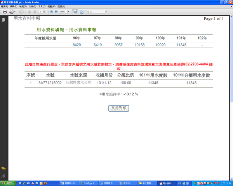Open the Comments panel in the sidebar
233x186 pixels.
[x=3, y=169]
